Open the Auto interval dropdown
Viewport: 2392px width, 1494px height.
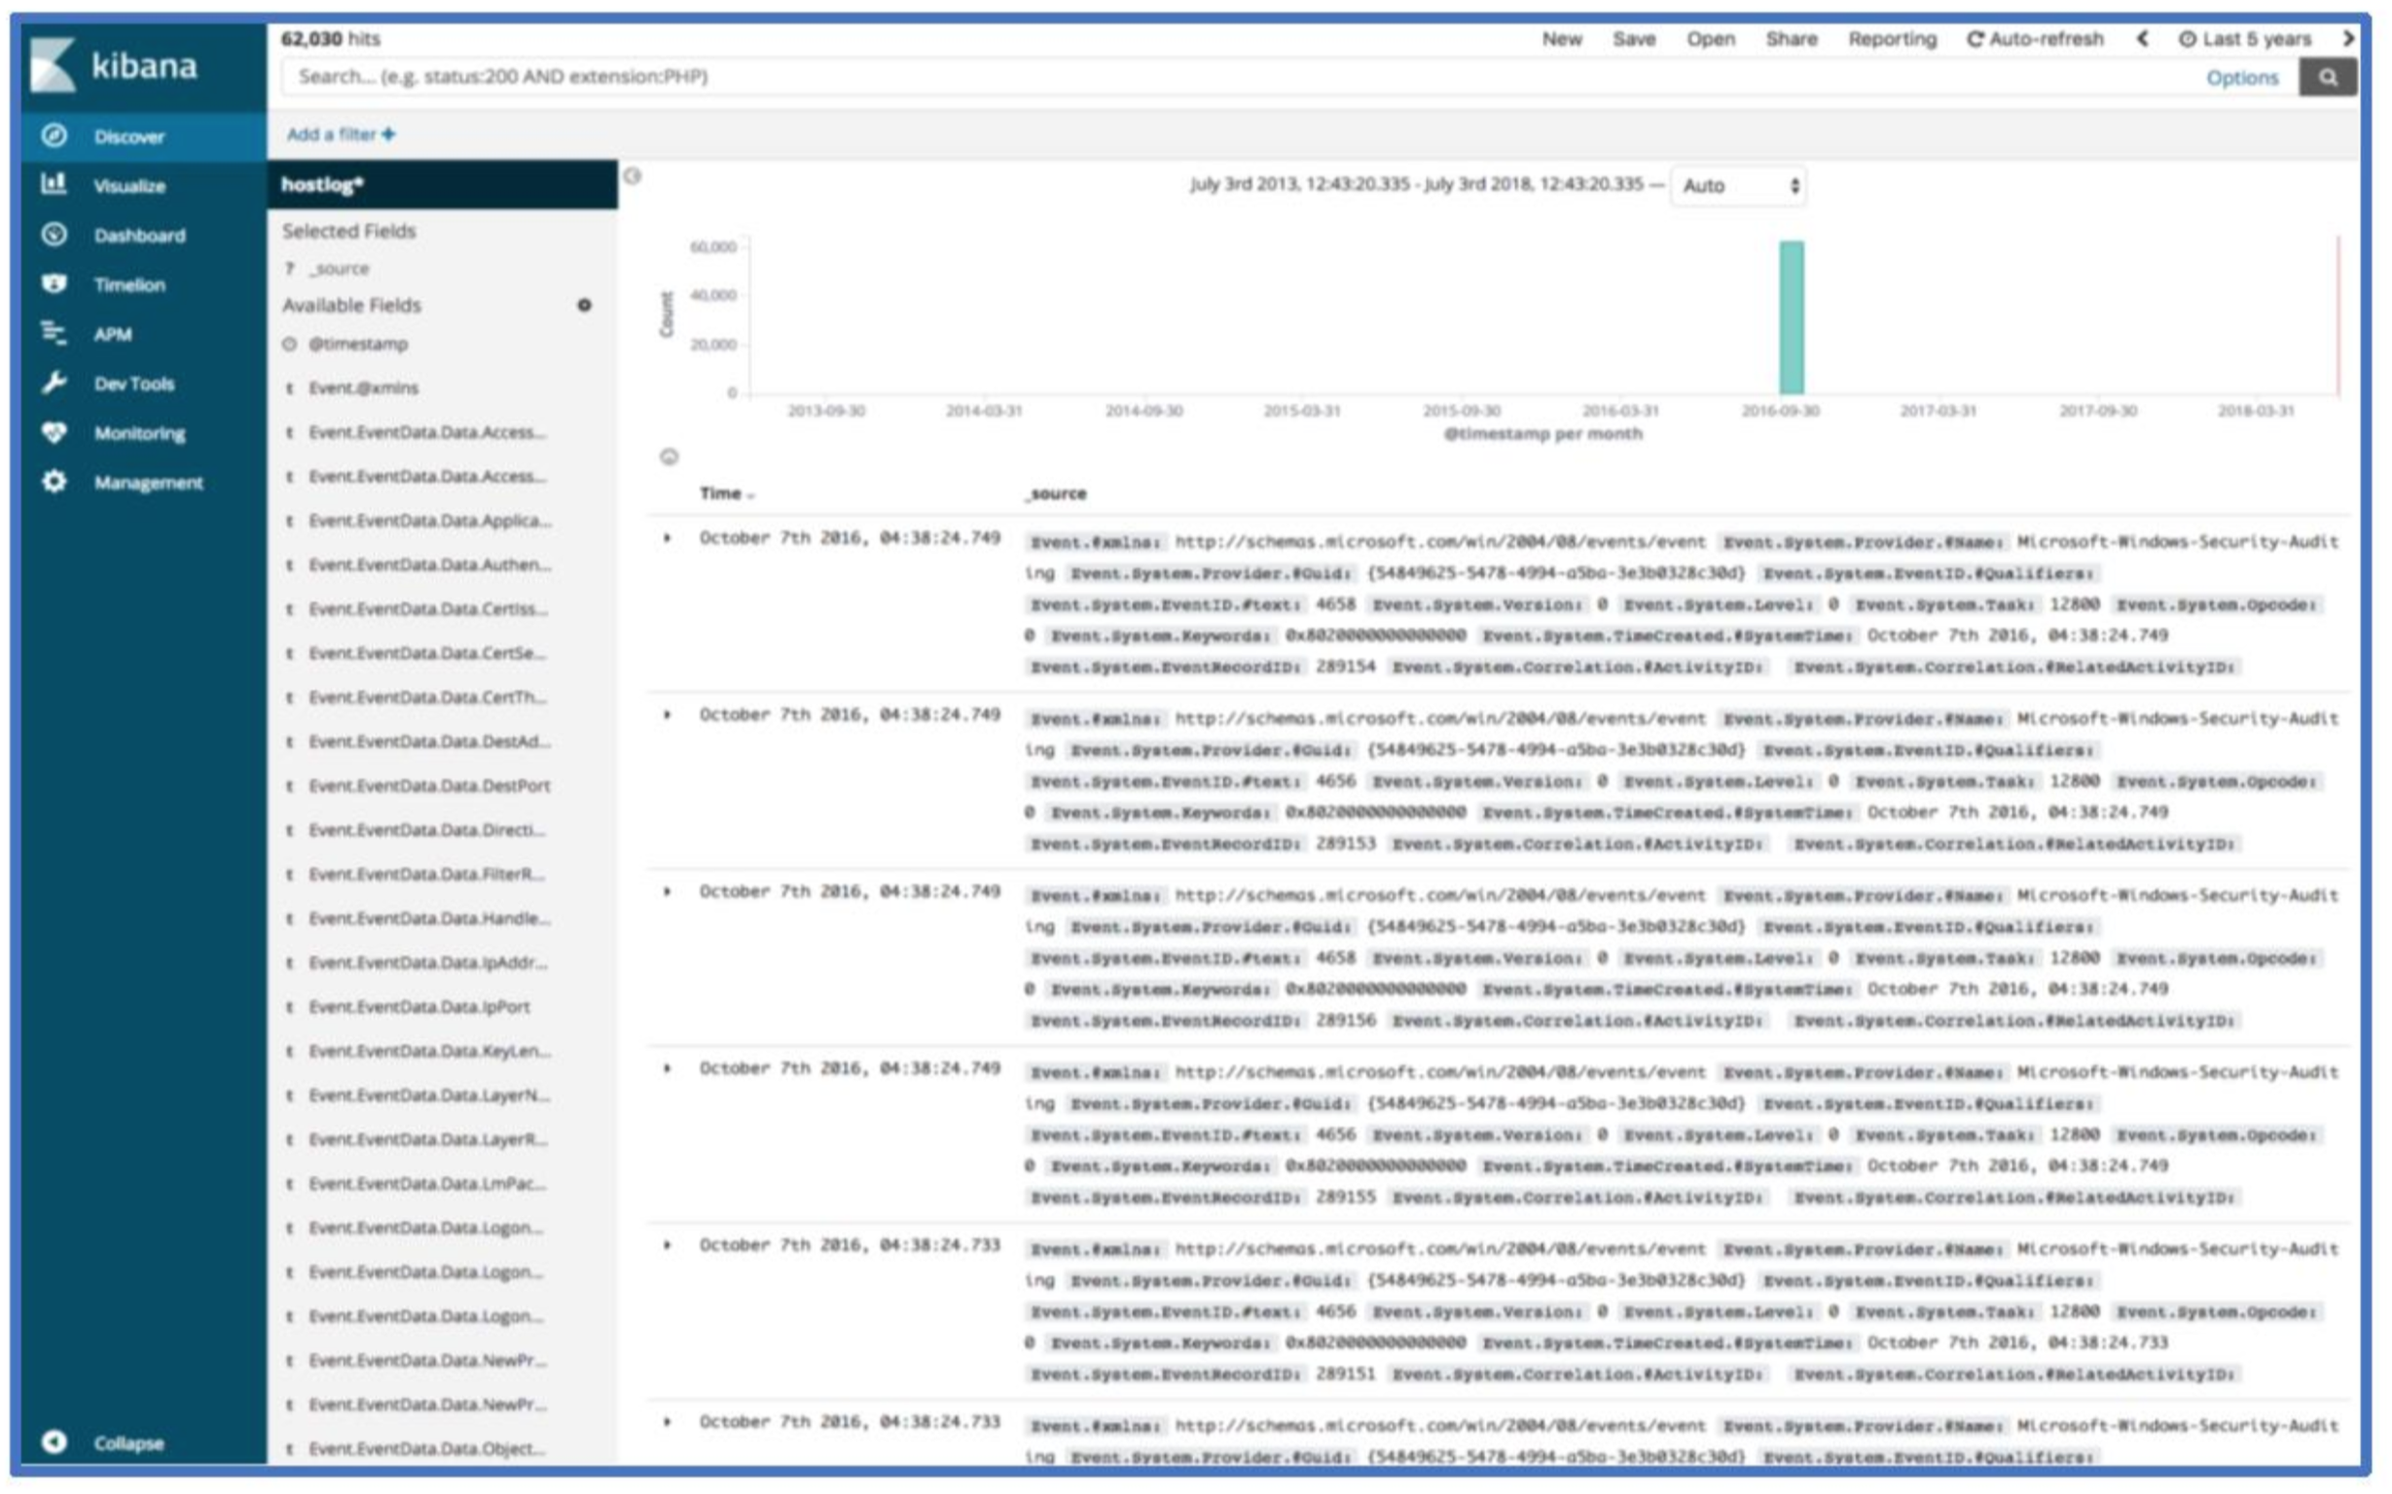[x=1739, y=186]
